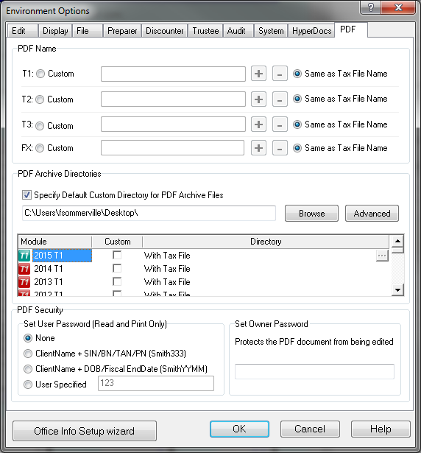Screen dimensions: 421x453
Task: Launch Office Info Setup wizard
Action: tap(85, 431)
